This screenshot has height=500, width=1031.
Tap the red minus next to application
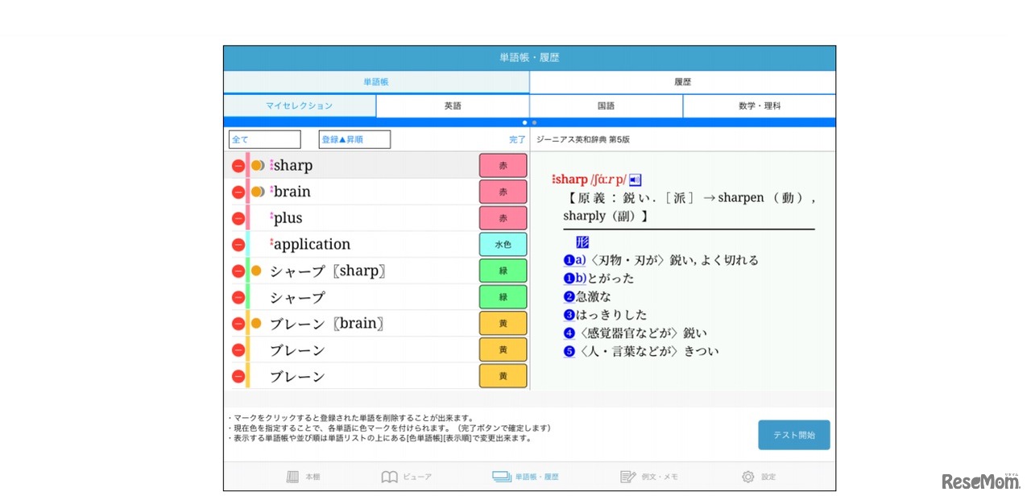[238, 245]
